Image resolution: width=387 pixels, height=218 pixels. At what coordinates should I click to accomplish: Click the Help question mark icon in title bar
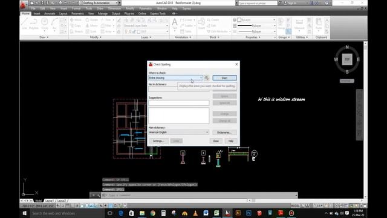click(x=327, y=3)
